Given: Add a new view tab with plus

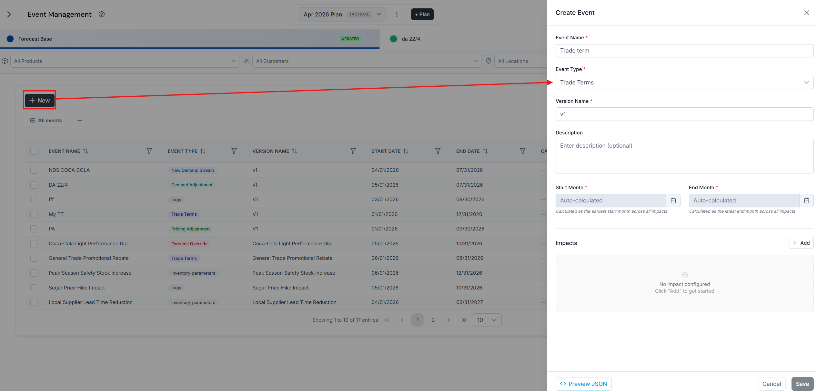Looking at the screenshot, I should 80,121.
